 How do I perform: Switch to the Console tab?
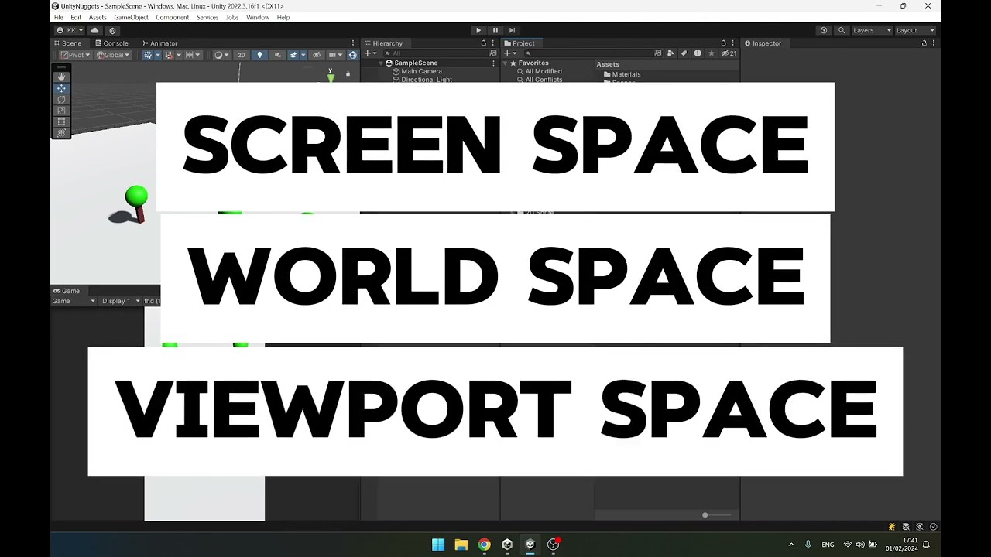click(111, 43)
